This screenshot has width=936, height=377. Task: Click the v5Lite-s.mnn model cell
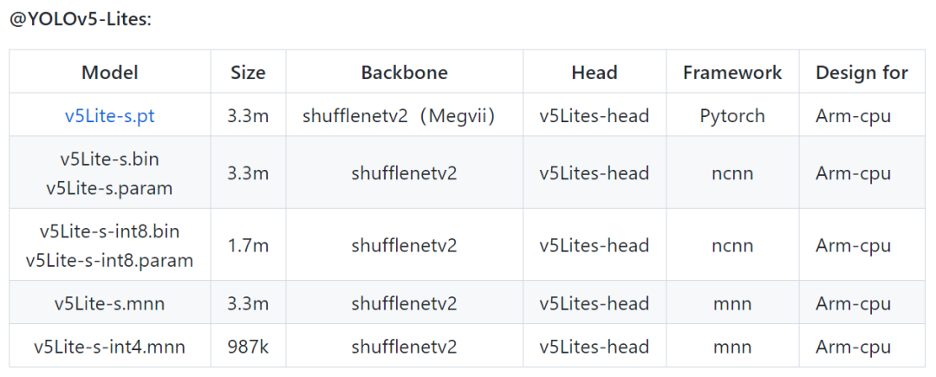click(x=109, y=303)
